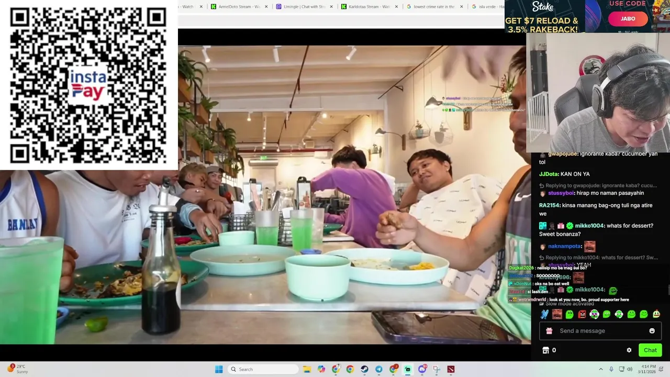670x377 pixels.
Task: Open Steam from the taskbar
Action: coord(364,369)
